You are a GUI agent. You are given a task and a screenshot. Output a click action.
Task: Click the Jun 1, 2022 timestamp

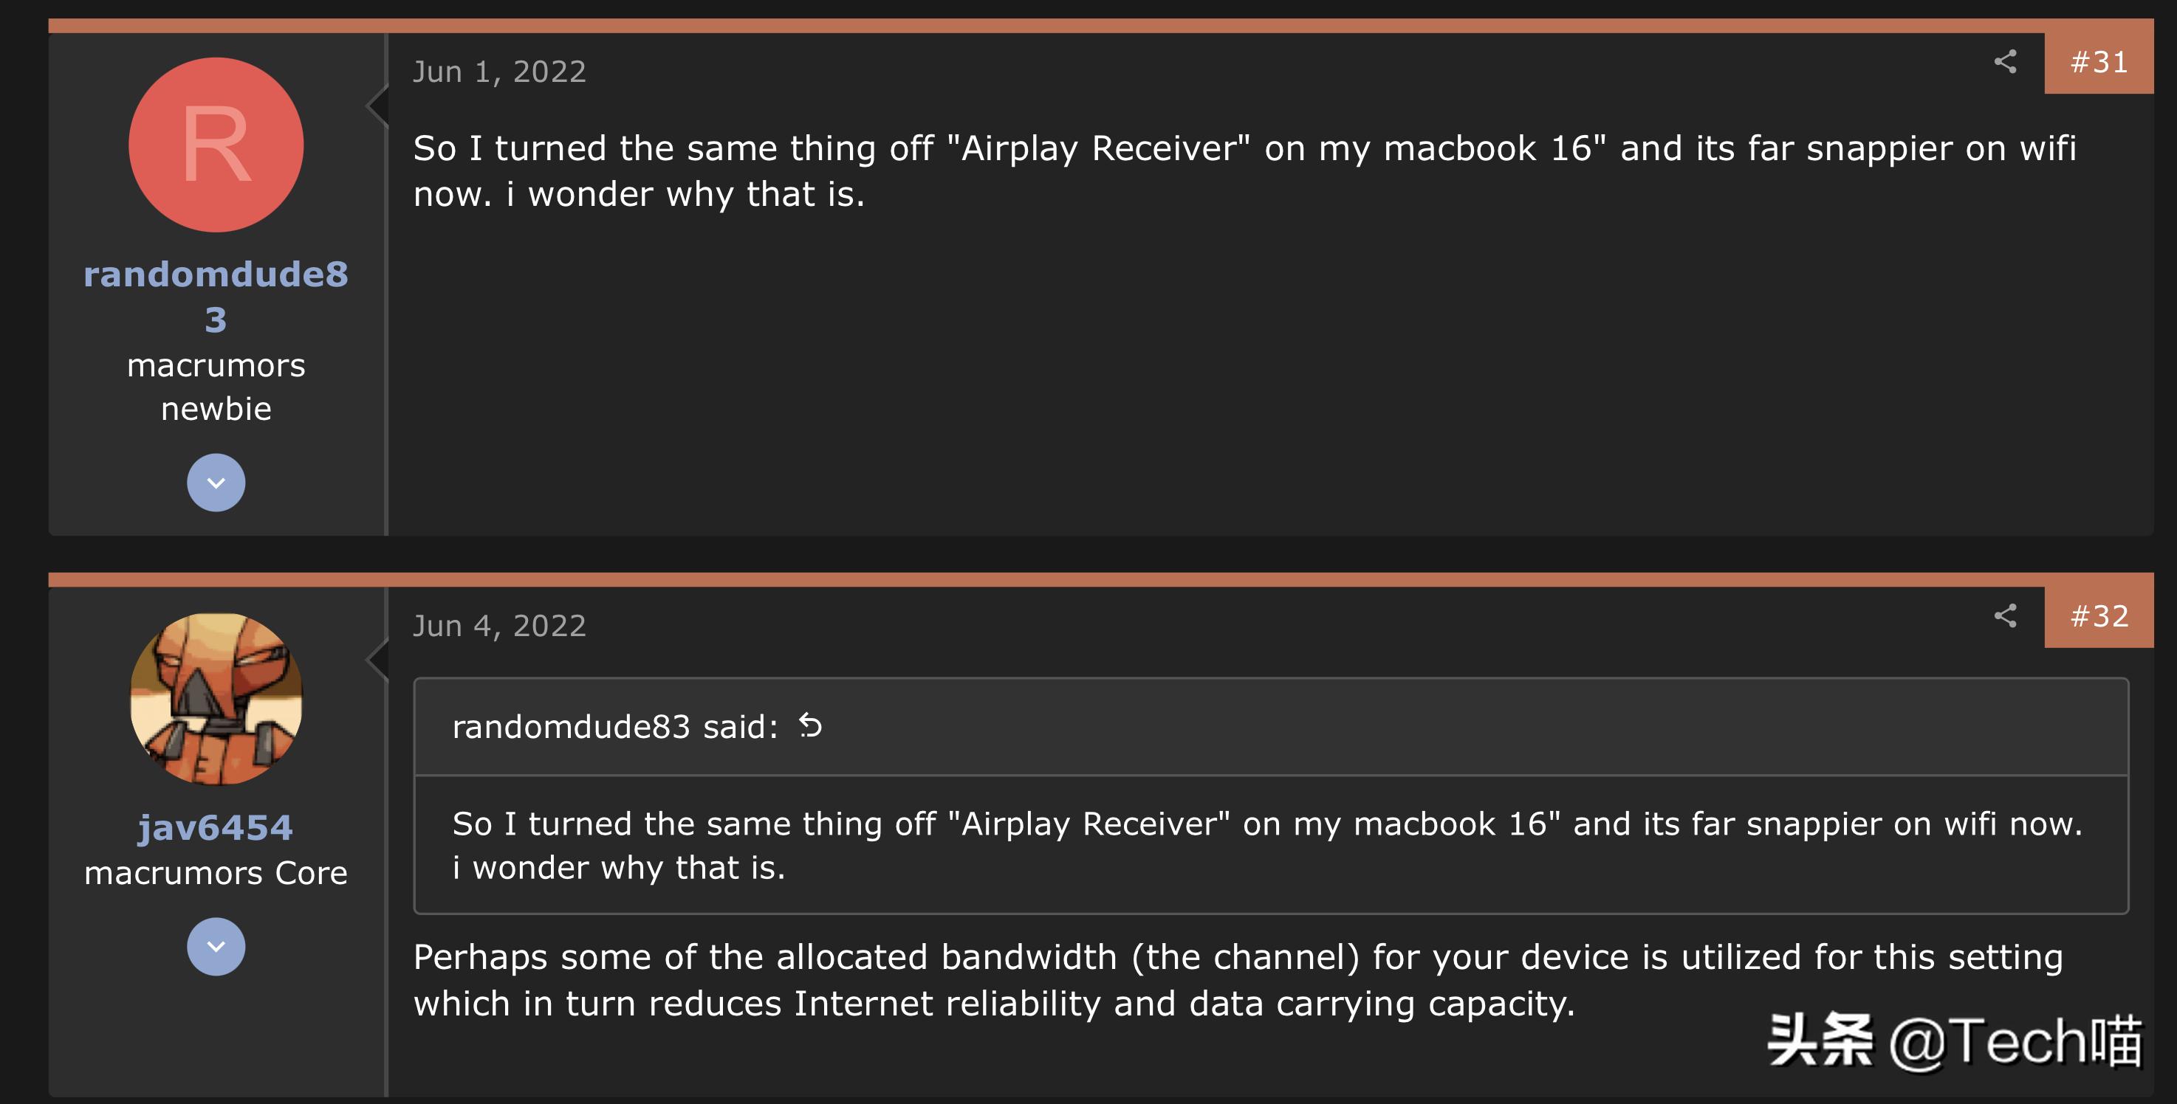point(499,71)
